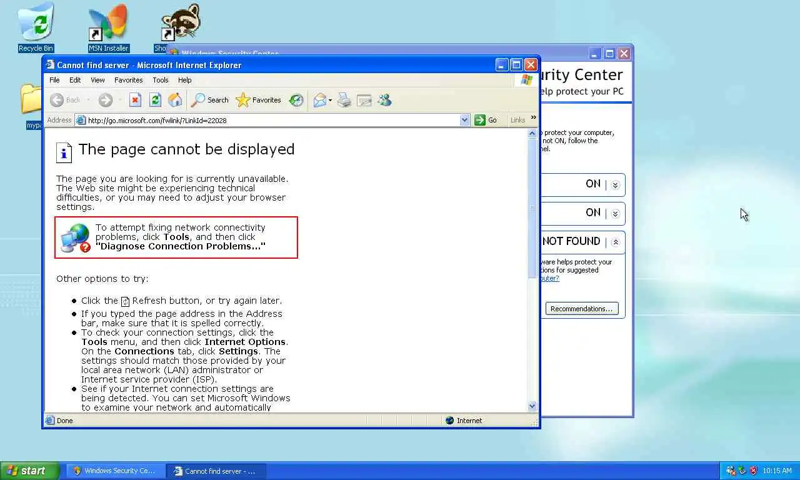Click the Links toolbar label
The height and width of the screenshot is (480, 800).
click(517, 120)
